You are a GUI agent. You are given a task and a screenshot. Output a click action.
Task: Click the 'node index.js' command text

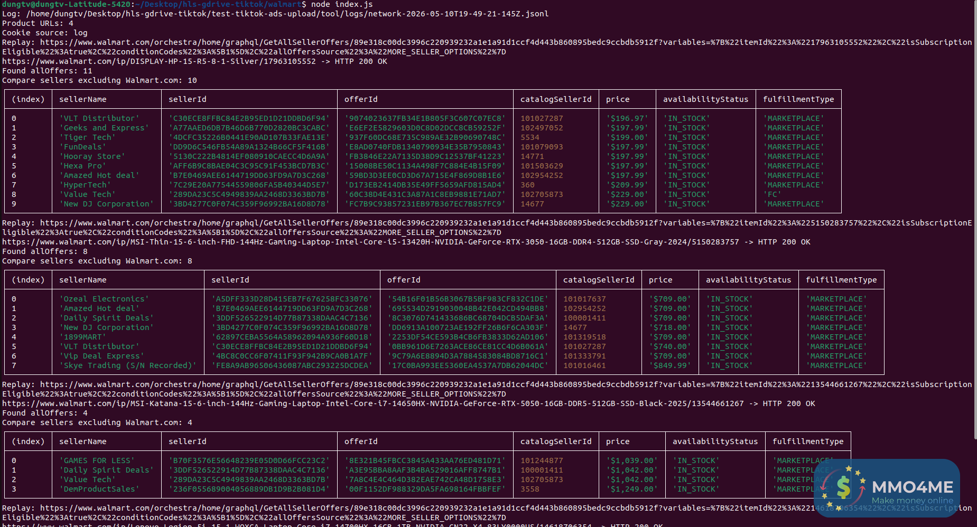(x=341, y=4)
